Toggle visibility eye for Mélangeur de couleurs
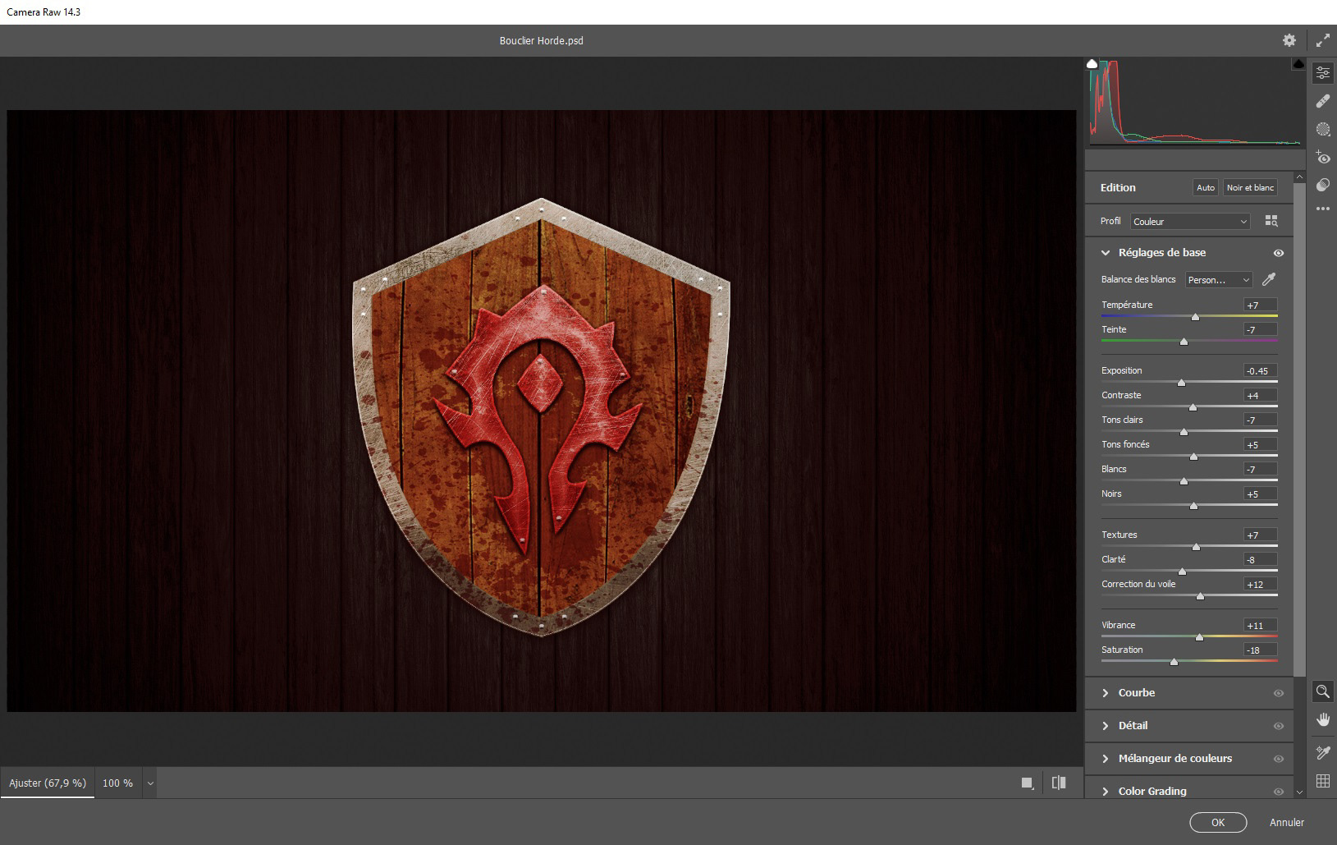This screenshot has height=845, width=1337. (x=1278, y=759)
